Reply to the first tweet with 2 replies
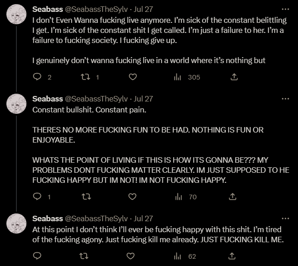 [x=38, y=77]
